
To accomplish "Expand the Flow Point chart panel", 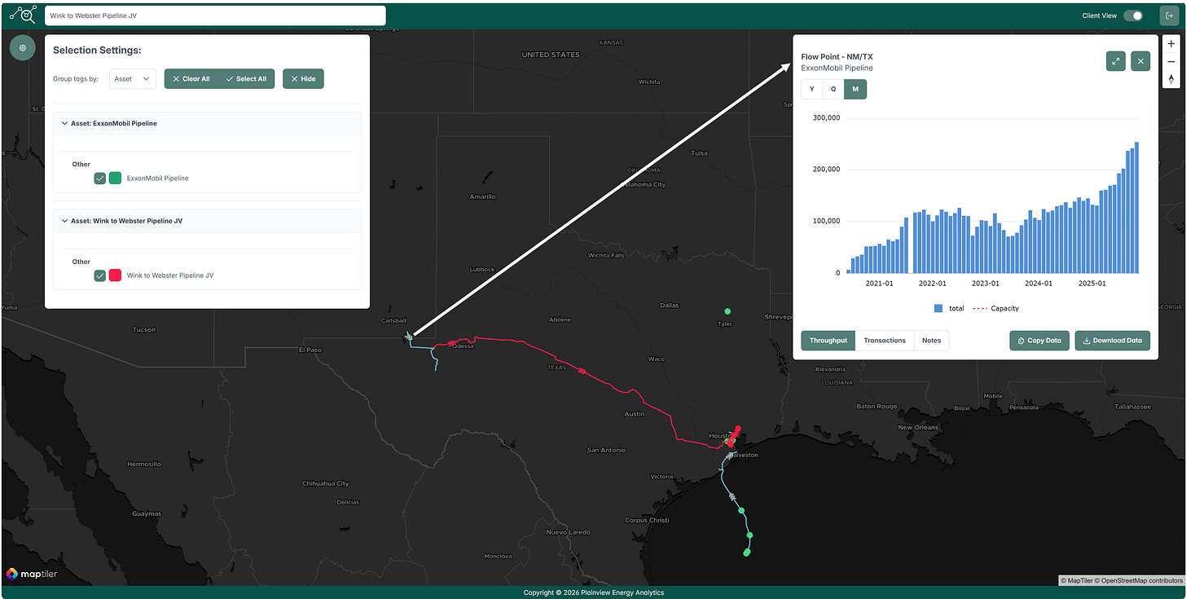I will click(x=1116, y=61).
